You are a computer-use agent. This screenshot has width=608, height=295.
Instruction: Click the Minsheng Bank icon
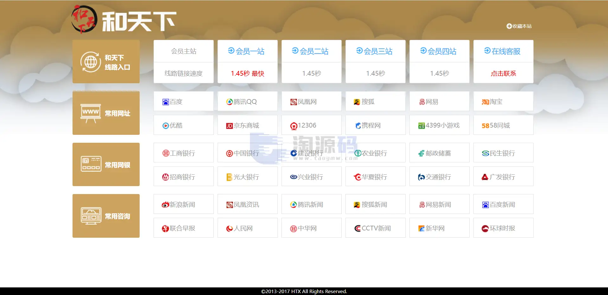point(485,153)
